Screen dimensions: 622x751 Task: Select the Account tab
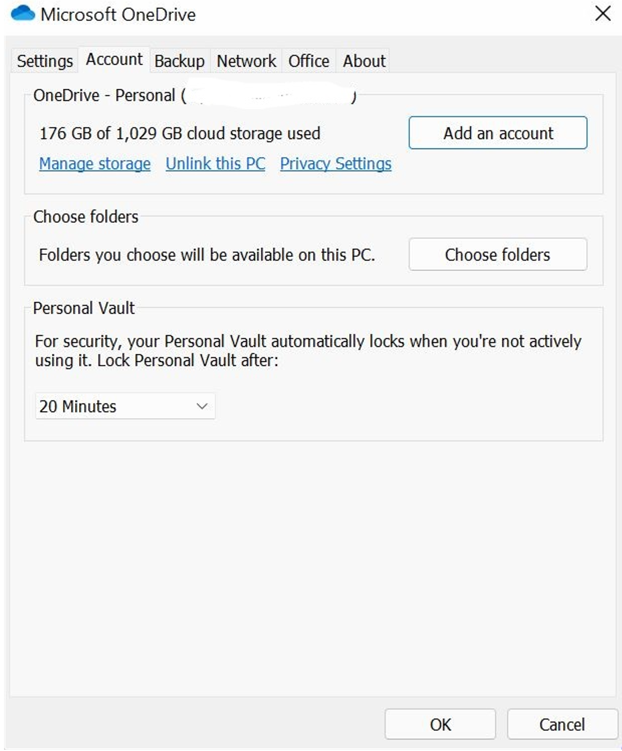pyautogui.click(x=114, y=60)
